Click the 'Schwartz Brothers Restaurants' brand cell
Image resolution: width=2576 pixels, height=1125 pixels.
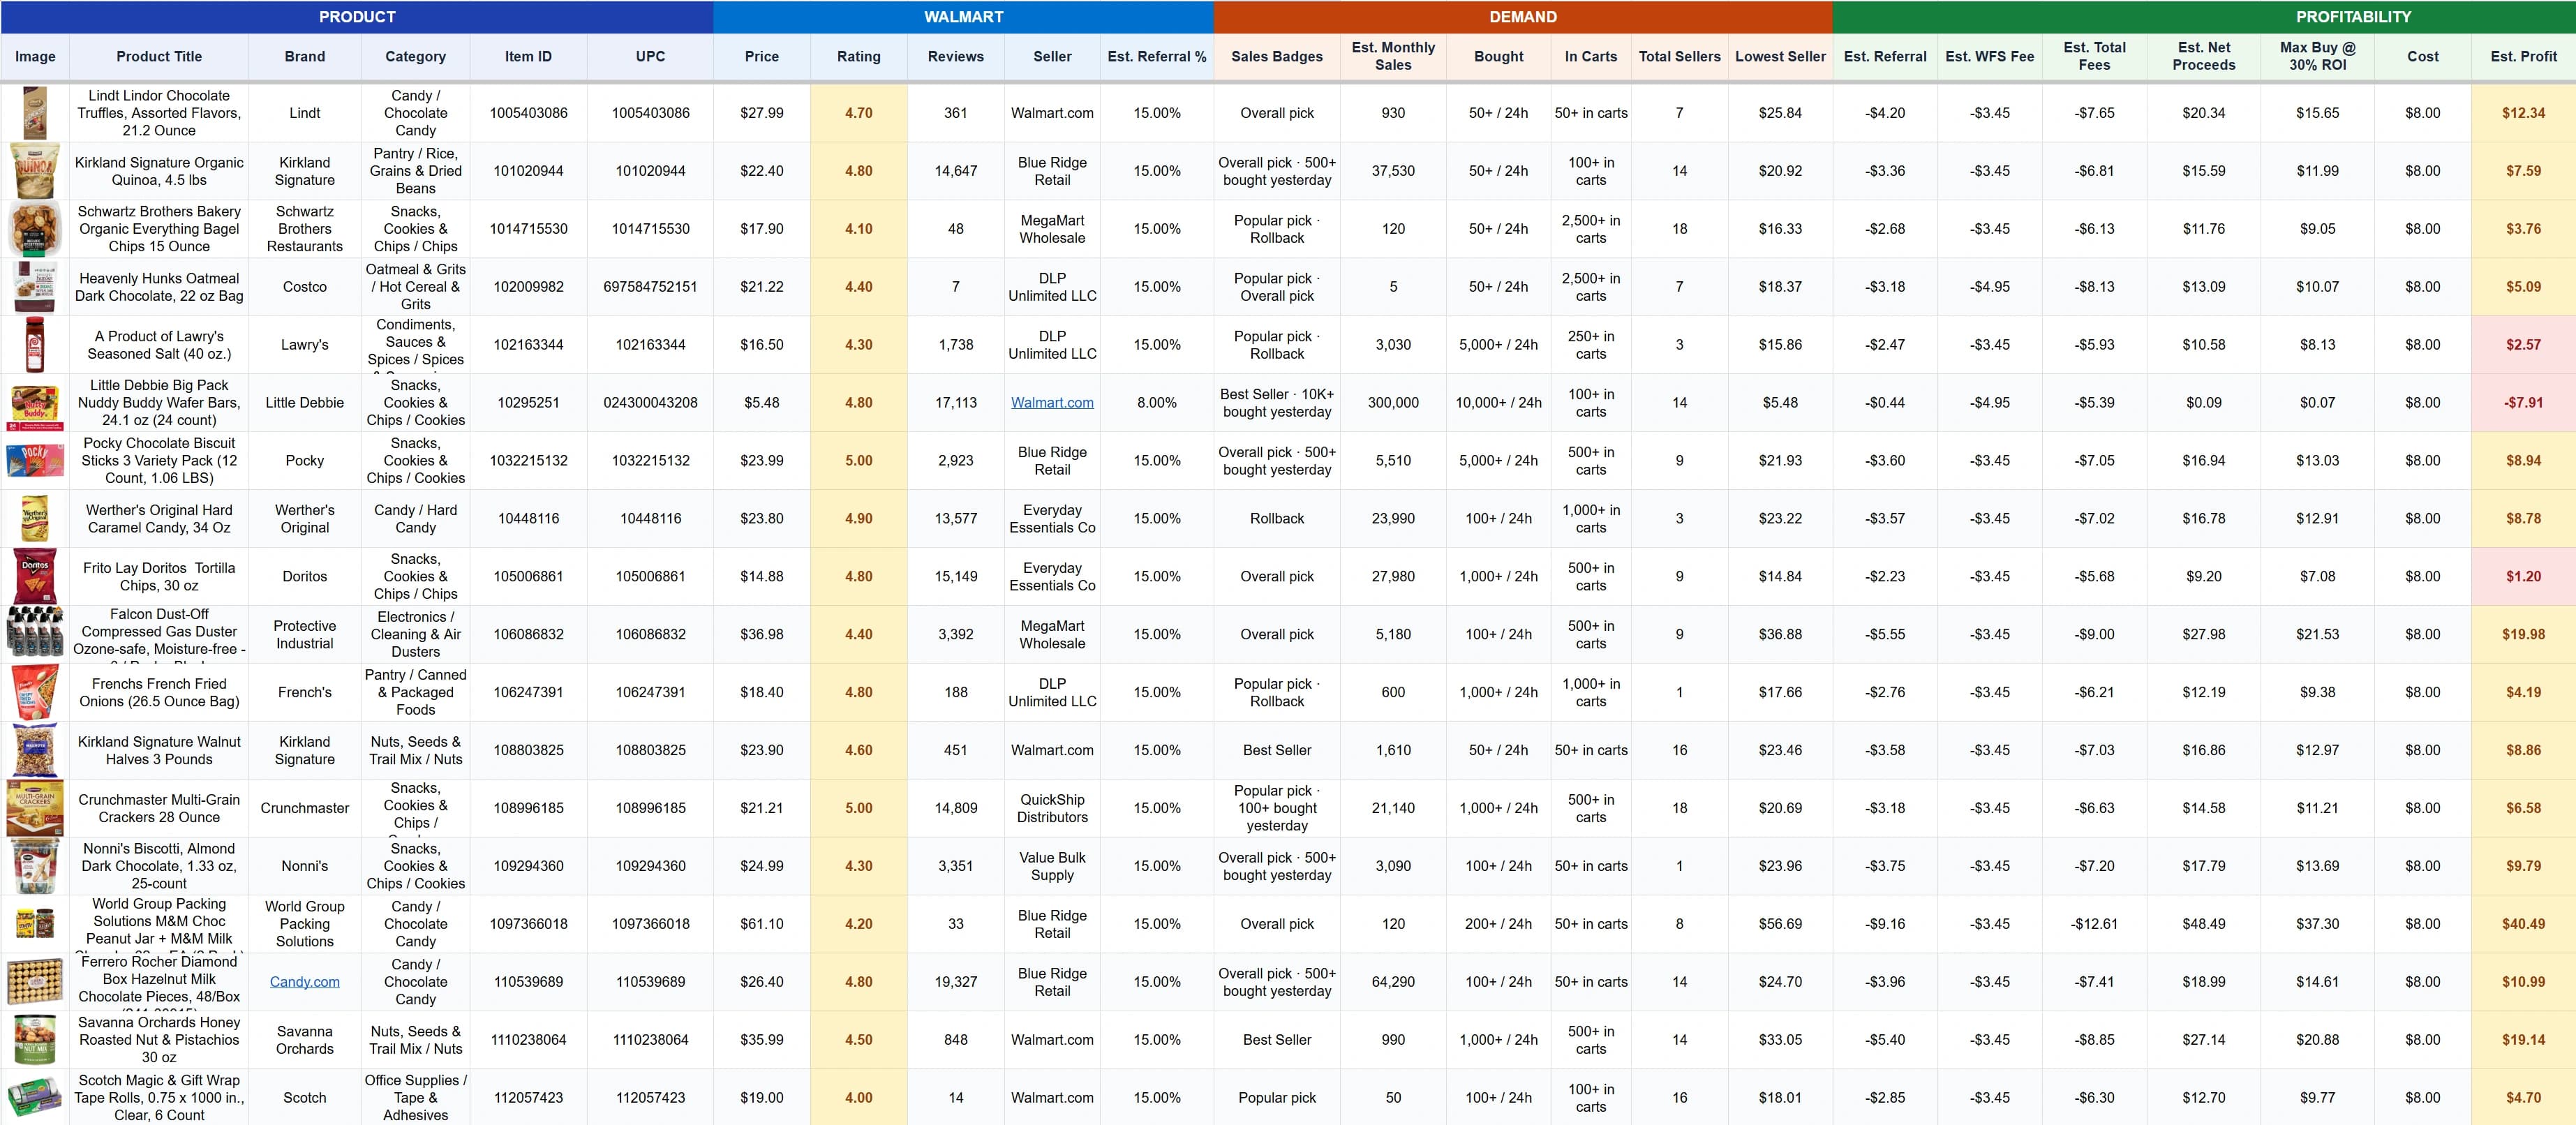pos(305,228)
